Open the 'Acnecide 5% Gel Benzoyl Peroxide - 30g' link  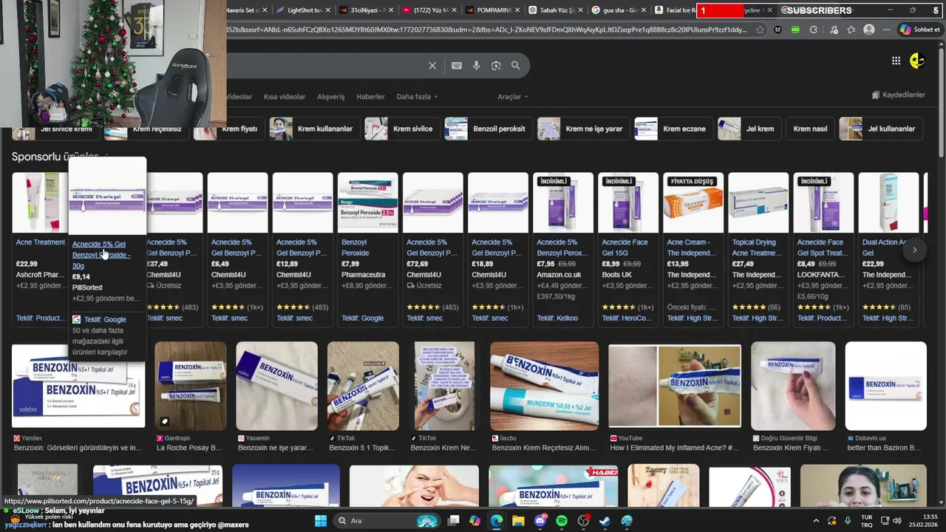101,254
